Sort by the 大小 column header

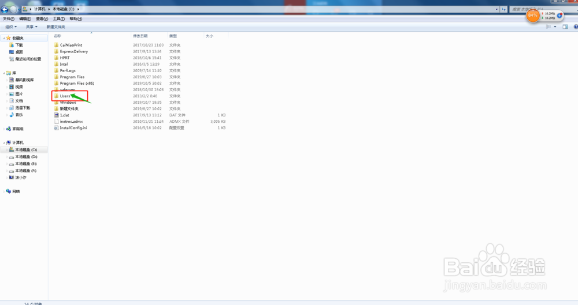[x=209, y=36]
